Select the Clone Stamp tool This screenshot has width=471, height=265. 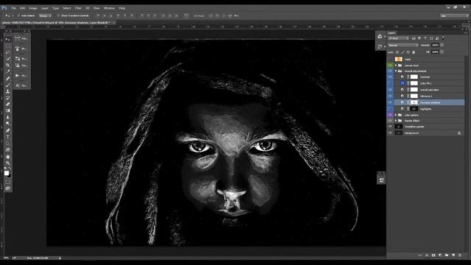coord(8,91)
